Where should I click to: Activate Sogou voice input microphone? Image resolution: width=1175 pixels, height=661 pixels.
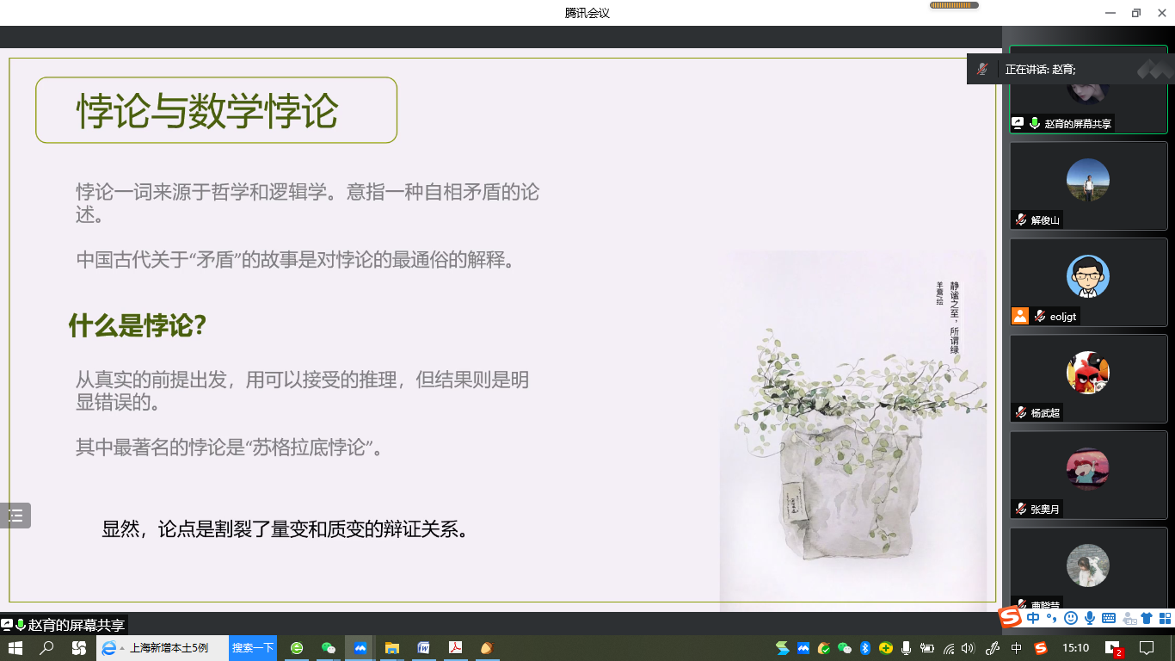point(1089,618)
